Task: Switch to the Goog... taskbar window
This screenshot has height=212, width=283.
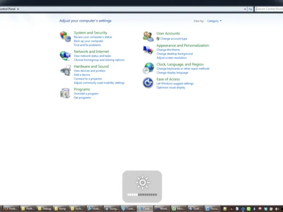Action: [x=112, y=208]
